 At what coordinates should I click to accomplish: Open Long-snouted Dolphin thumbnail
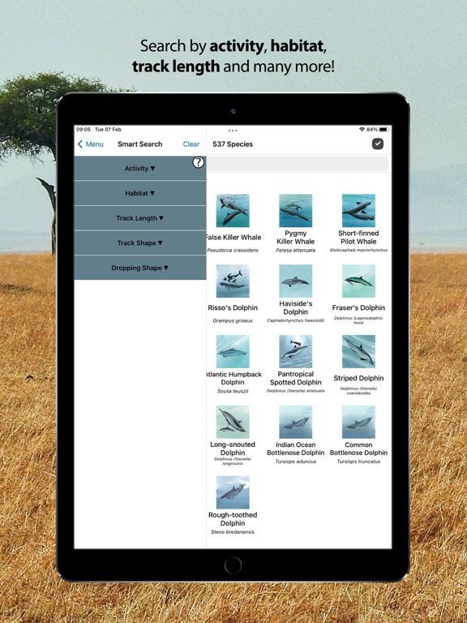coord(233,422)
